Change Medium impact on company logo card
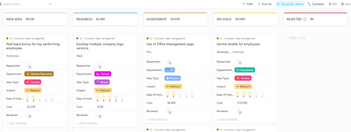The height and width of the screenshot is (132, 351). [x=103, y=90]
